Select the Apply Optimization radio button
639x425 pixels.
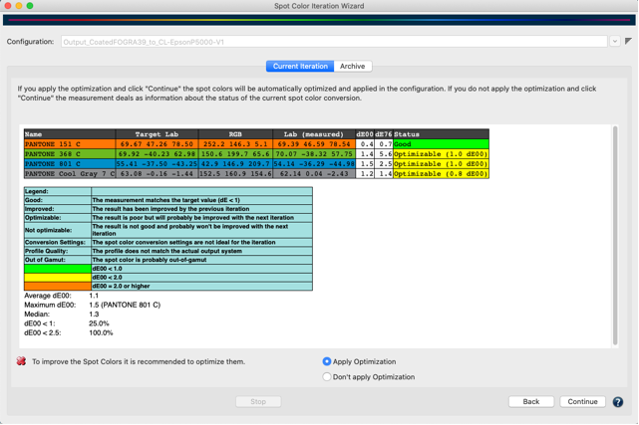[327, 361]
